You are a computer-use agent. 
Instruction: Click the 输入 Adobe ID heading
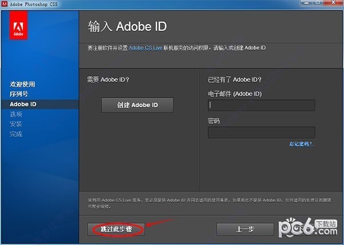click(127, 26)
